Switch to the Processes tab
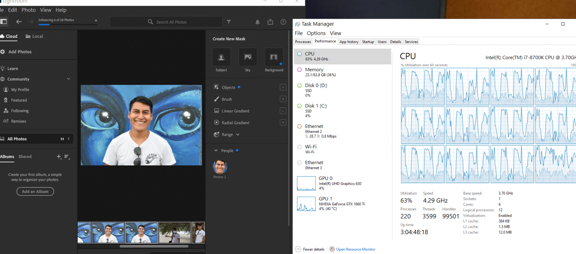Image resolution: width=576 pixels, height=254 pixels. tap(303, 42)
